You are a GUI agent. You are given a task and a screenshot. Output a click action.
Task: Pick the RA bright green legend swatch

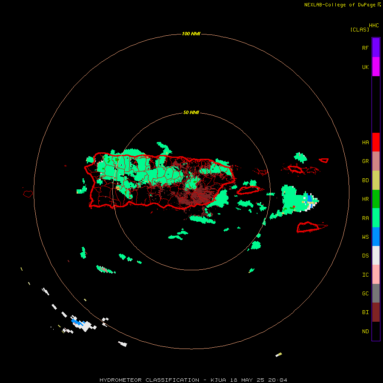[376, 218]
